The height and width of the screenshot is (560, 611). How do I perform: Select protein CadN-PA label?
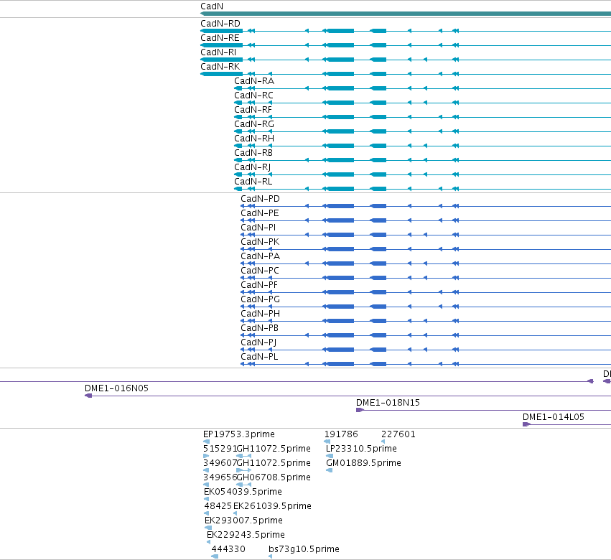[261, 256]
